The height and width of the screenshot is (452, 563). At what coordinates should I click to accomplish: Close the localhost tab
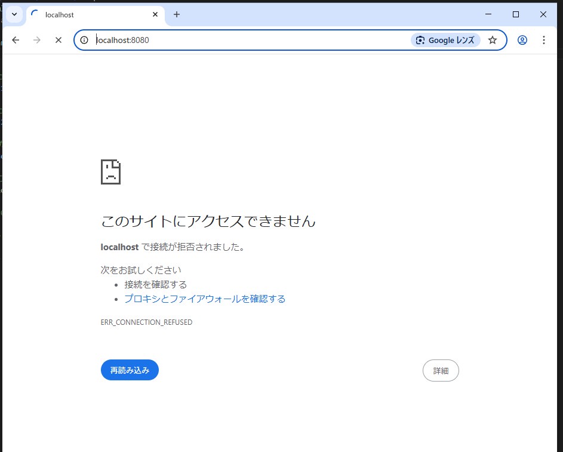click(x=155, y=14)
